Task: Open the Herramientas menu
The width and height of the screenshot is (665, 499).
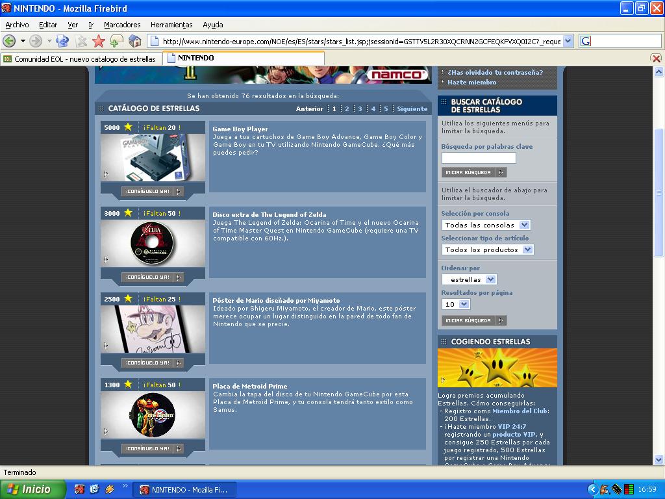Action: (171, 25)
